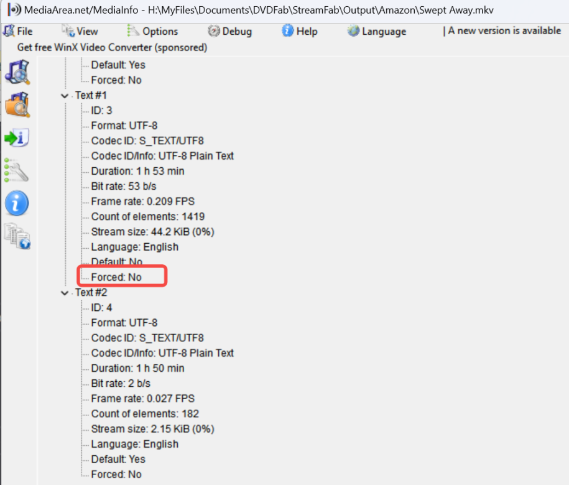Select Default: Yes row under Text #2
Screen dimensions: 569x485
pos(118,460)
